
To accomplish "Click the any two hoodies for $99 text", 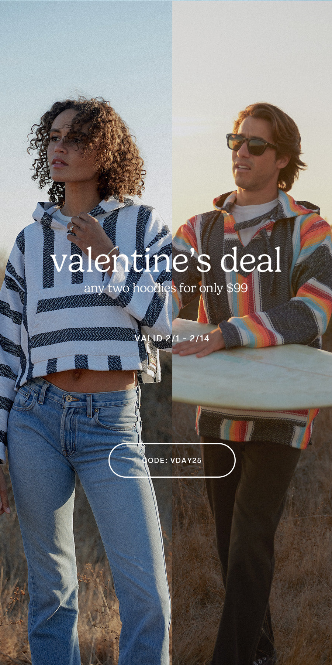I will [166, 288].
